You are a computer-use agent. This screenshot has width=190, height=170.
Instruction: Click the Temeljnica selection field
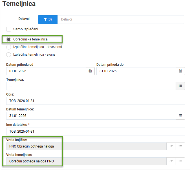pos(91,86)
